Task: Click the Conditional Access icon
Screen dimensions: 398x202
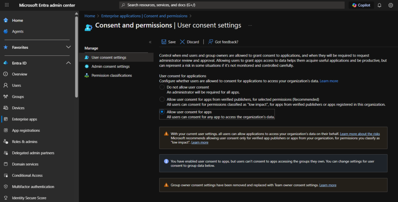Action: tap(5, 175)
